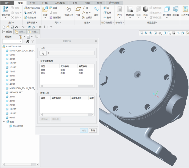
Task: Select the 孔 hole tool
Action: coord(106,8)
